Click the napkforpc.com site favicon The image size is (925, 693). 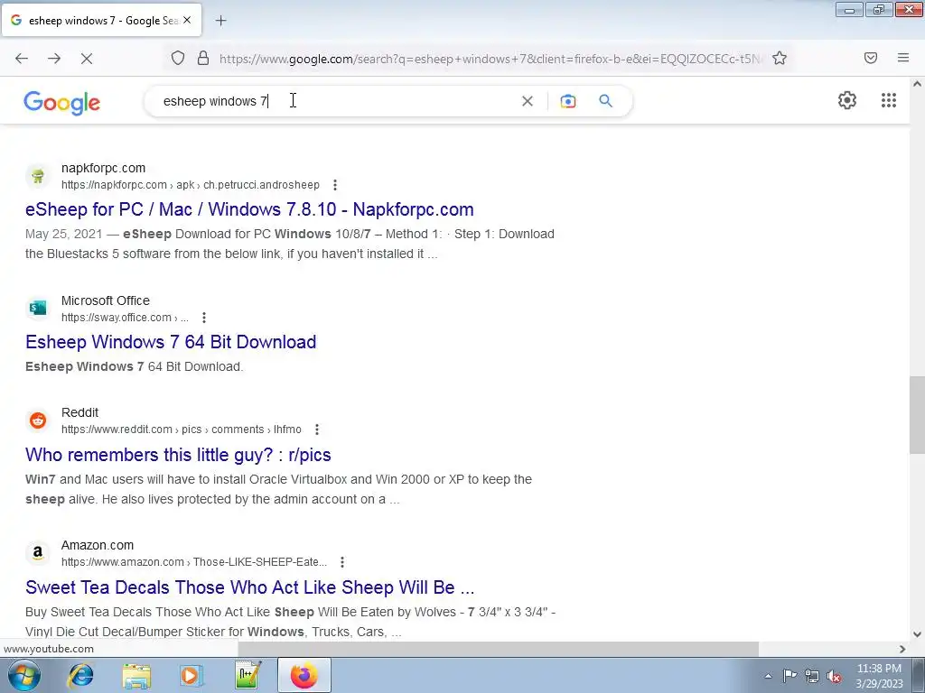pyautogui.click(x=38, y=176)
